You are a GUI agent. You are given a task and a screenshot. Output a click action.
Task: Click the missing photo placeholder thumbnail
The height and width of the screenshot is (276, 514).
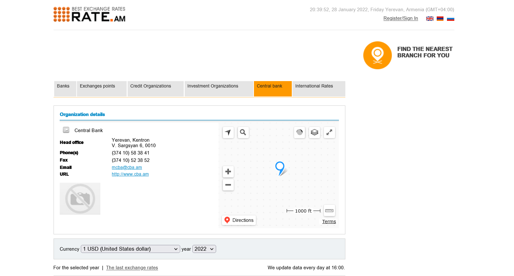(x=80, y=199)
